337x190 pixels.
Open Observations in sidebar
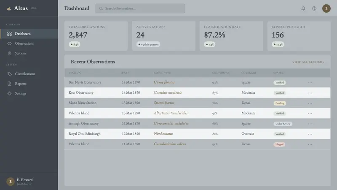(29, 43)
